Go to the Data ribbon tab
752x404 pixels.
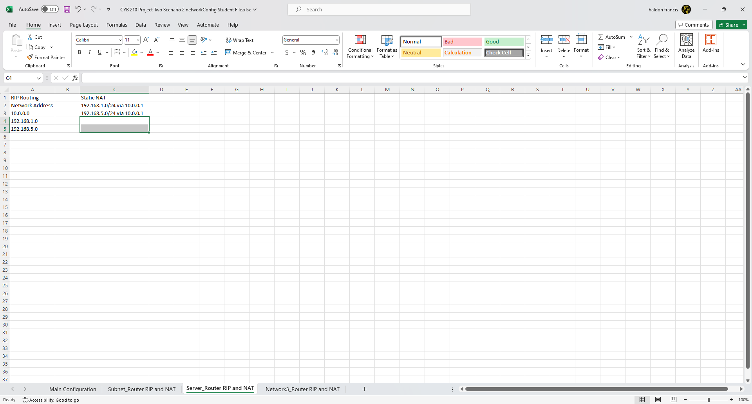pos(141,25)
